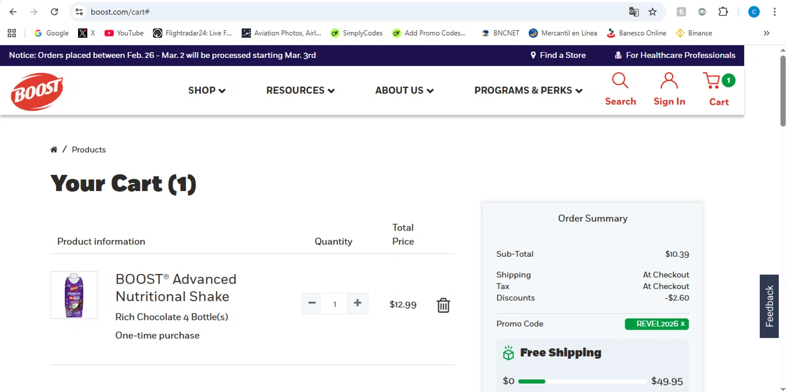View site information icon in address bar
This screenshot has height=392, width=786.
click(79, 12)
